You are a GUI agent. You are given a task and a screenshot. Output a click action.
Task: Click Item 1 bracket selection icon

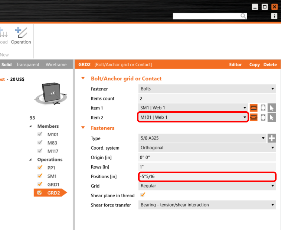pyautogui.click(x=263, y=108)
